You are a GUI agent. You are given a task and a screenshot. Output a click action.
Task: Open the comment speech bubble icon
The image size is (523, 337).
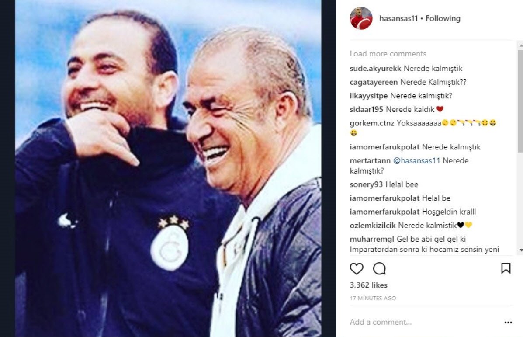379,269
